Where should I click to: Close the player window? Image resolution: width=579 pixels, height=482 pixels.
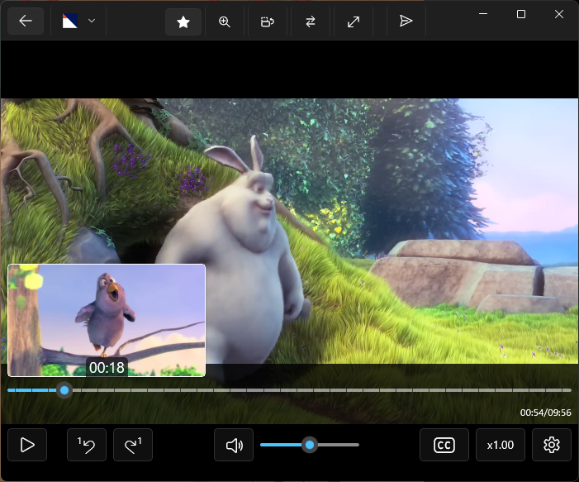pos(559,14)
